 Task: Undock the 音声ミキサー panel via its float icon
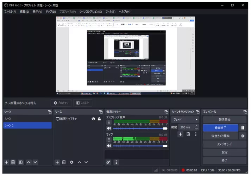coord(166,112)
